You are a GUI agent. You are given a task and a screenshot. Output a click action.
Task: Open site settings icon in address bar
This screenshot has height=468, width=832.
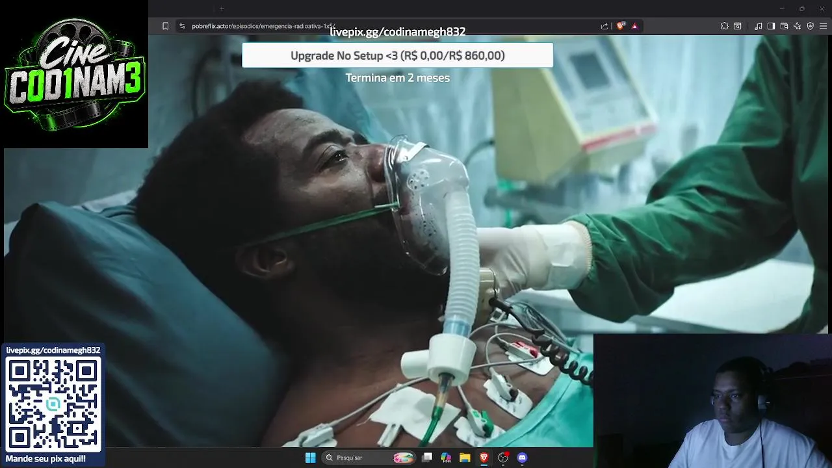click(x=183, y=26)
